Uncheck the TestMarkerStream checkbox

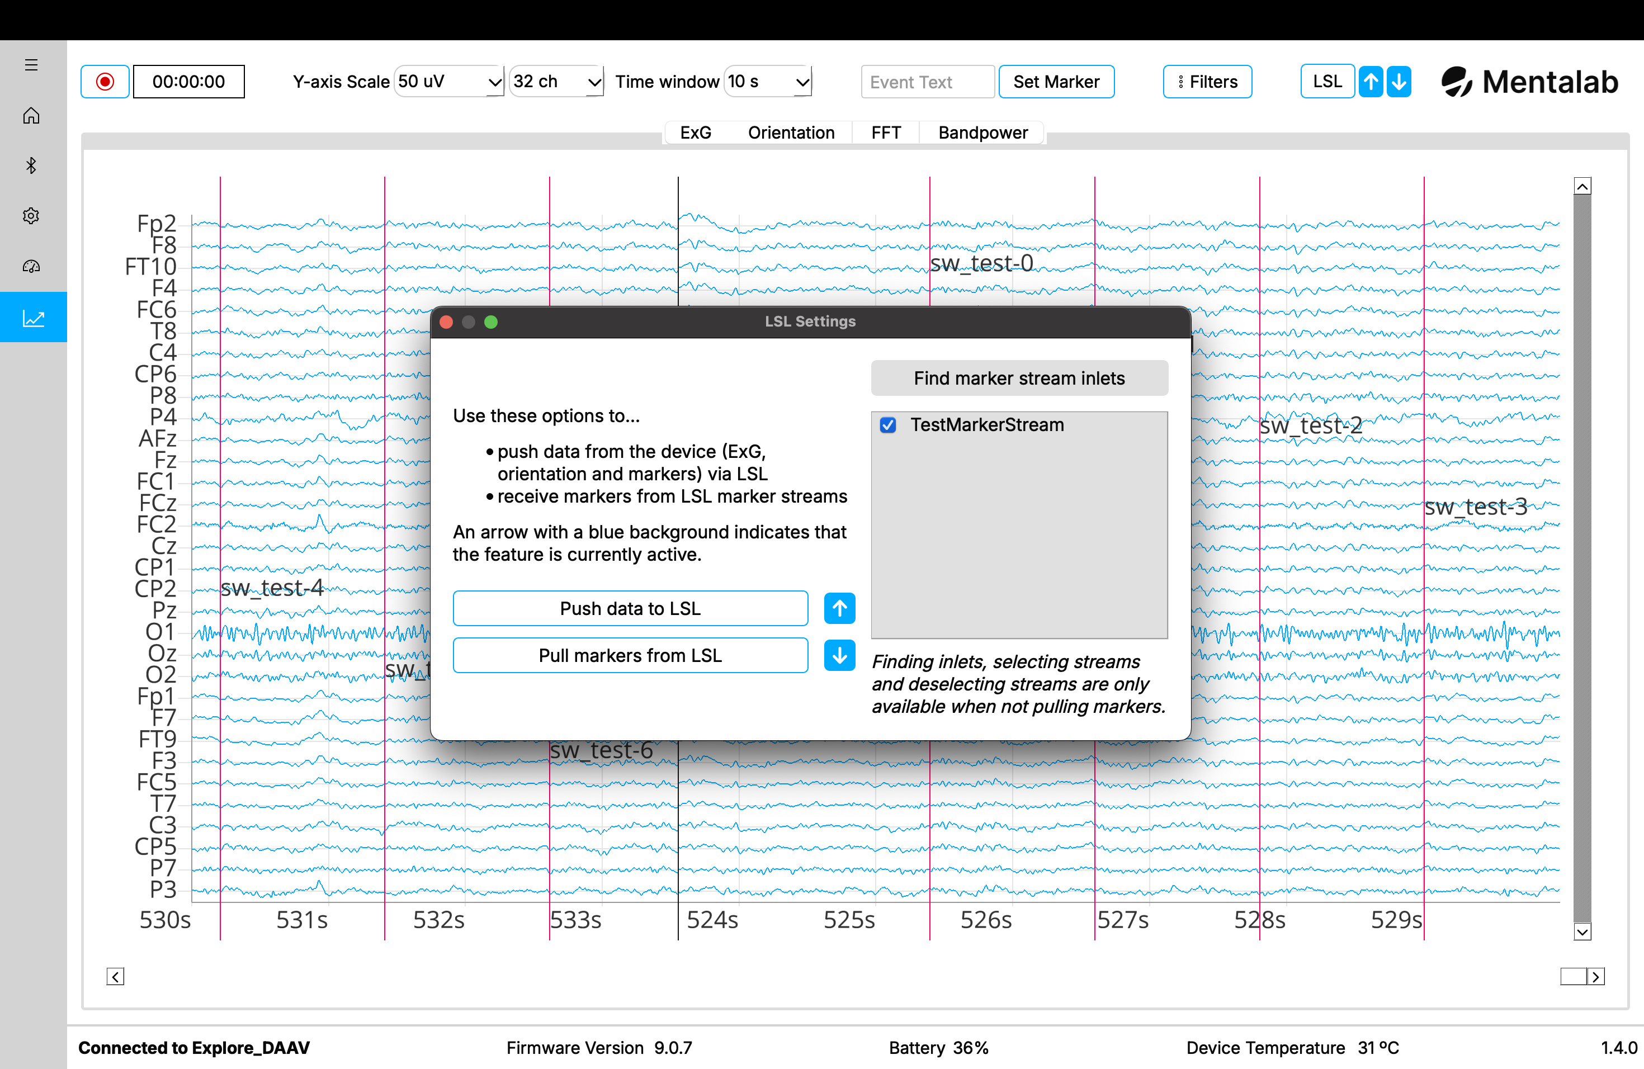[887, 425]
